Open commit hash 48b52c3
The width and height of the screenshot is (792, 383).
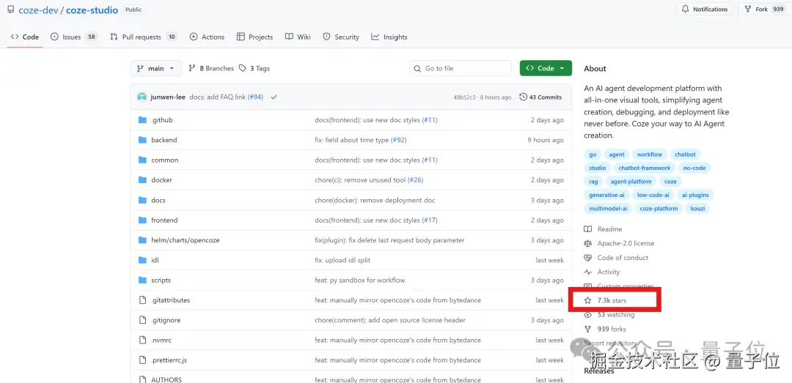pos(464,97)
